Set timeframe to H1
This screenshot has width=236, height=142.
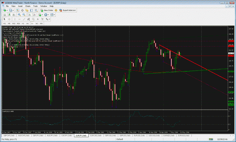coord(23,24)
